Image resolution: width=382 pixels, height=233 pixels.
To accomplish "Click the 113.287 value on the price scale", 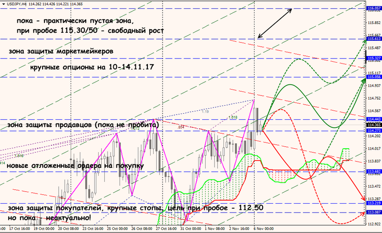I will pos(374,199).
